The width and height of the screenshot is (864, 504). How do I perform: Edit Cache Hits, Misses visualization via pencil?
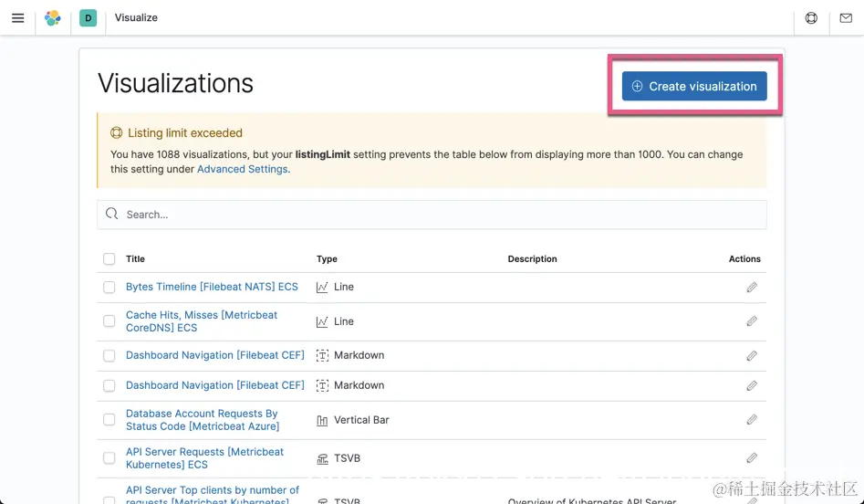tap(752, 321)
